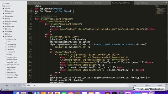Select the vendor folder icon

(x=6, y=37)
